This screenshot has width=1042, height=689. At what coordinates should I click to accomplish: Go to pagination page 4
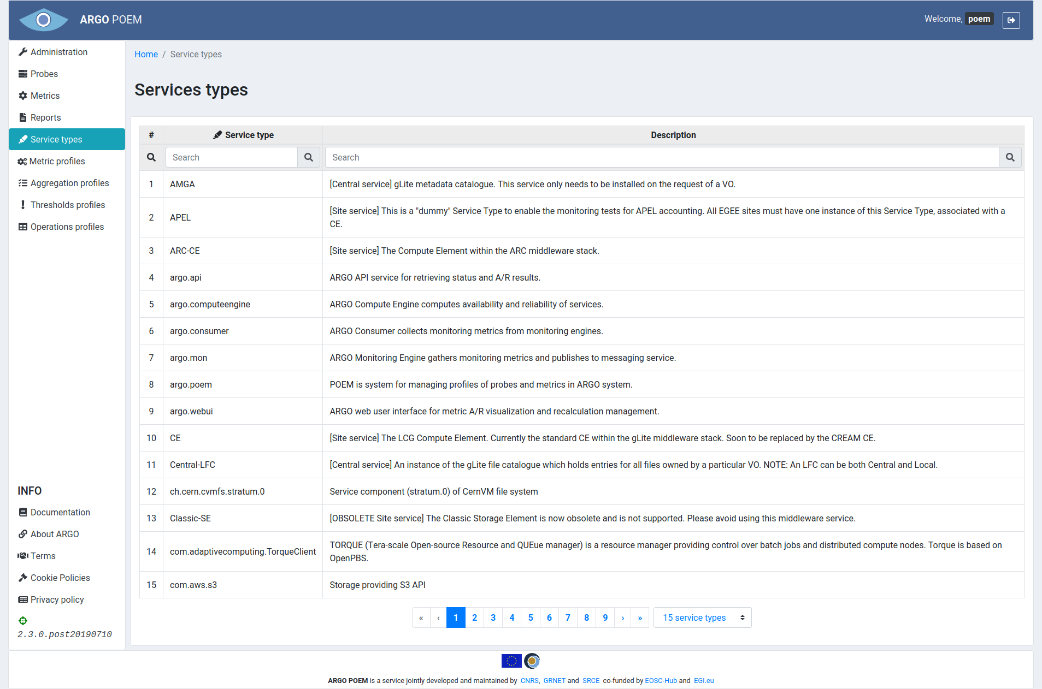pos(512,617)
